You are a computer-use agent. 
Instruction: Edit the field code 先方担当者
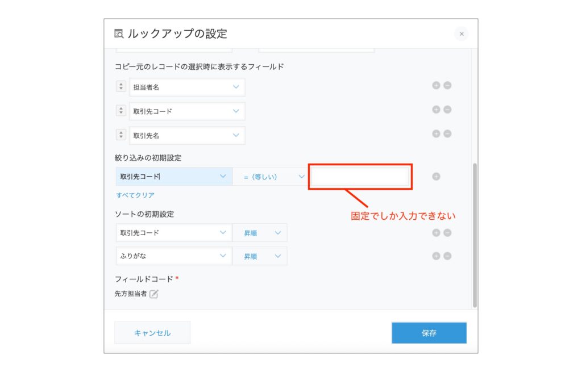(153, 294)
